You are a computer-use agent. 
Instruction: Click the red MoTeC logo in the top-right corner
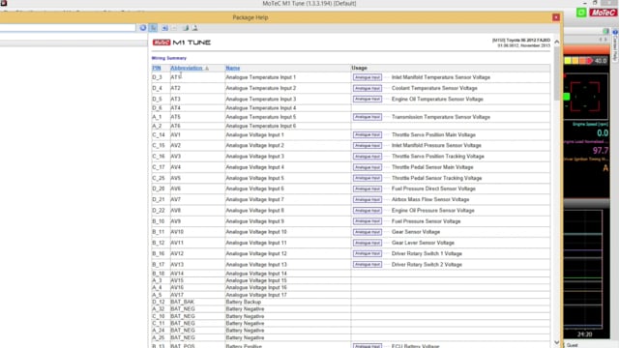(603, 13)
